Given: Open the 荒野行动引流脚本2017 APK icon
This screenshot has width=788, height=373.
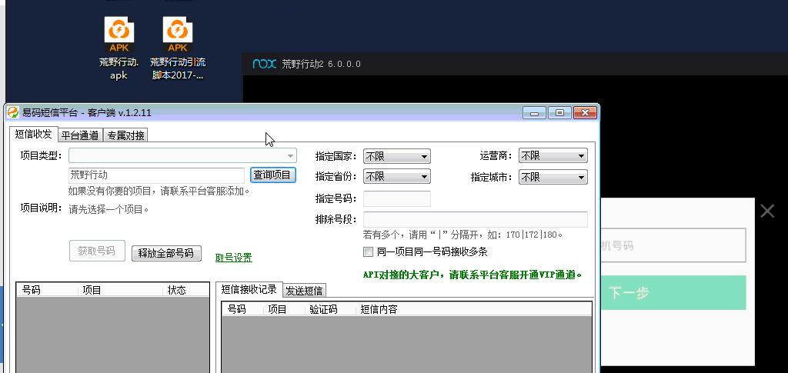Looking at the screenshot, I should 178,48.
